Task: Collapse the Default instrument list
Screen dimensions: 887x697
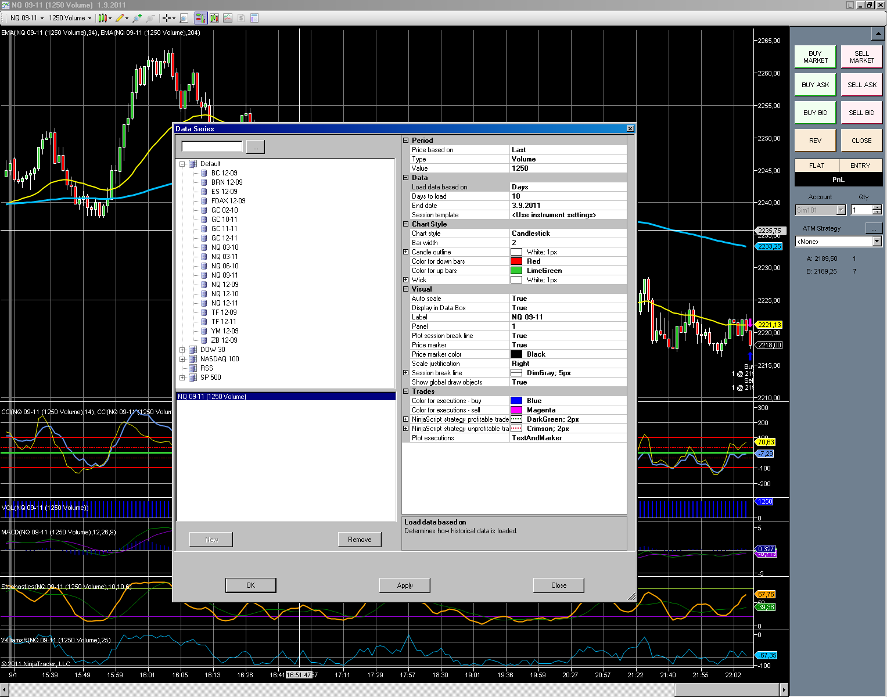Action: pyautogui.click(x=182, y=164)
